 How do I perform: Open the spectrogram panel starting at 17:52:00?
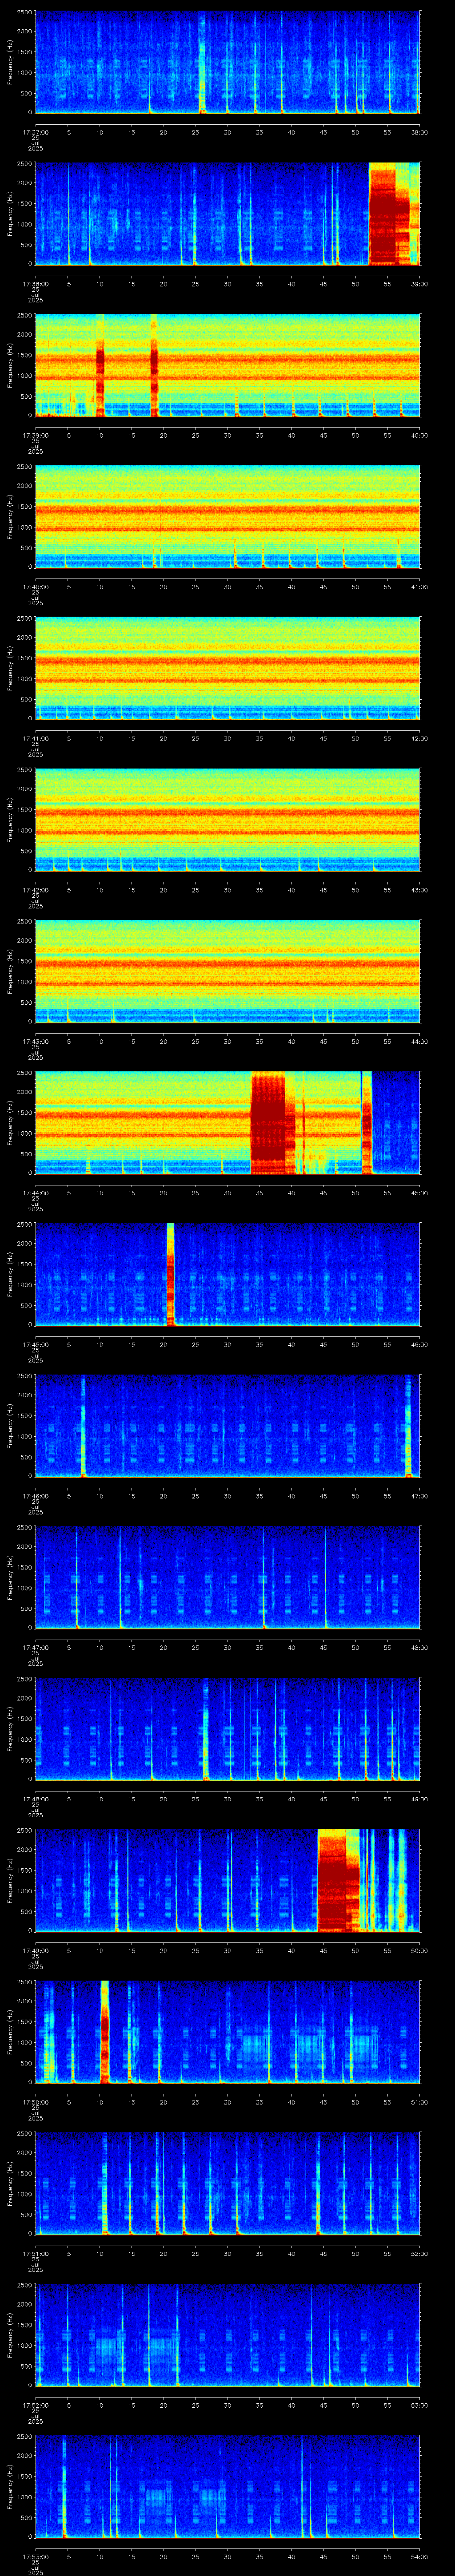point(227,2335)
